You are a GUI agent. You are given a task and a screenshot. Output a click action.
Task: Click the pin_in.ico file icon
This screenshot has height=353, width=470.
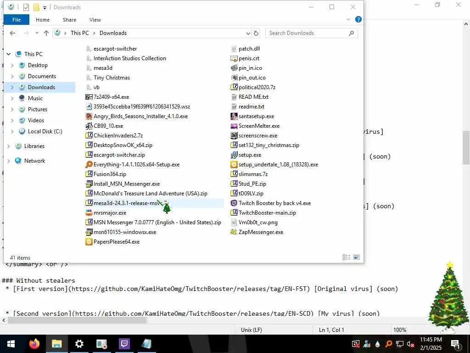234,68
